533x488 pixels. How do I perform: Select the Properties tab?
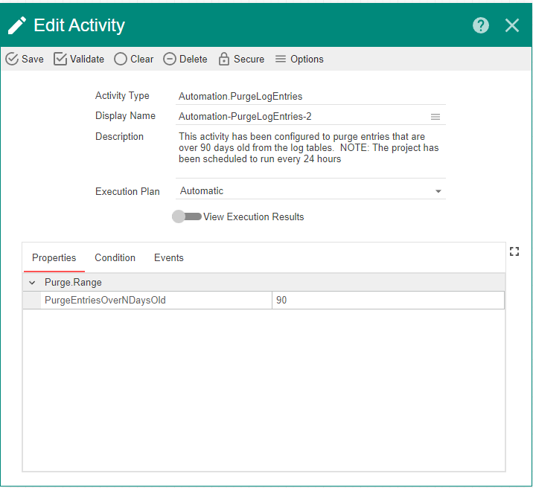(x=54, y=258)
